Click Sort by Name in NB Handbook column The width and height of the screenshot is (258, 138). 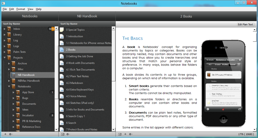coord(69,24)
